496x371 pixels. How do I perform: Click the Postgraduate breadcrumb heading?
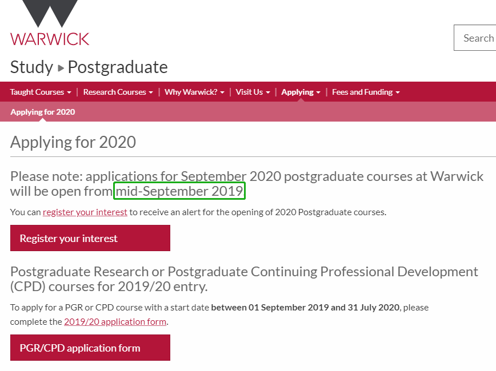pos(118,67)
